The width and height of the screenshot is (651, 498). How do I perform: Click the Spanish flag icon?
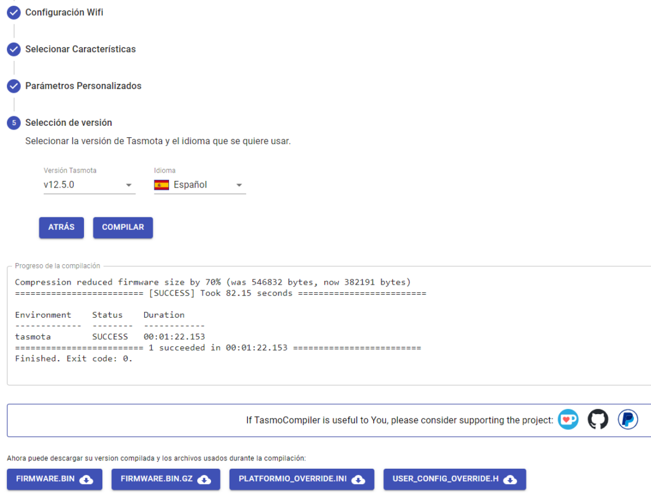pos(161,185)
